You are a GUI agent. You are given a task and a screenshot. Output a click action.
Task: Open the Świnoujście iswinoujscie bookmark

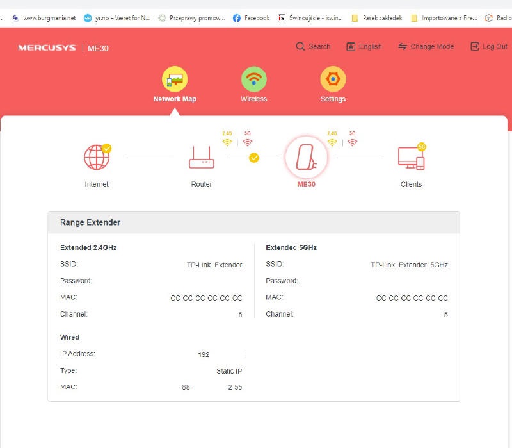pyautogui.click(x=310, y=18)
